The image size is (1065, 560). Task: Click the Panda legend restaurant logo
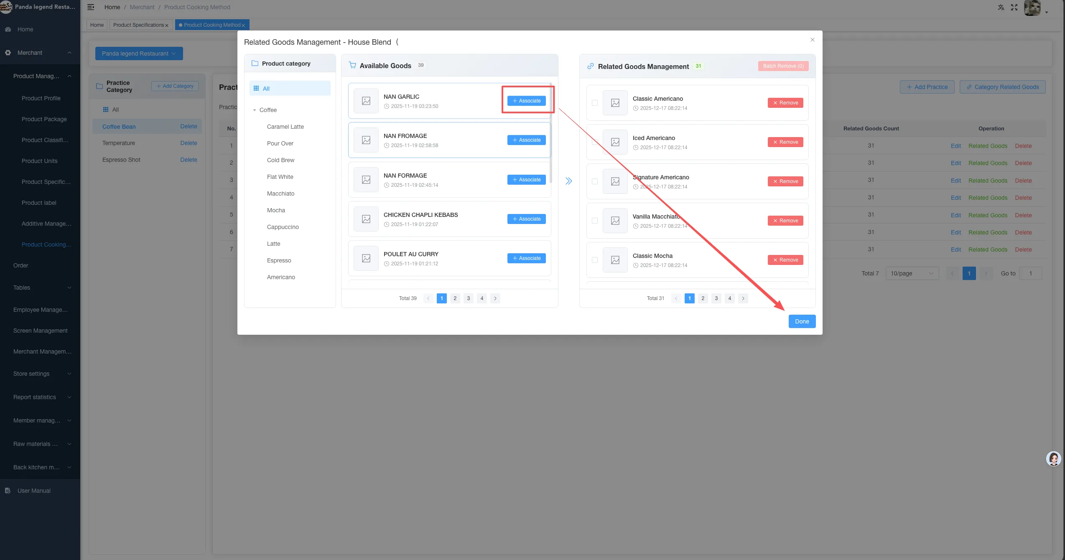6,7
